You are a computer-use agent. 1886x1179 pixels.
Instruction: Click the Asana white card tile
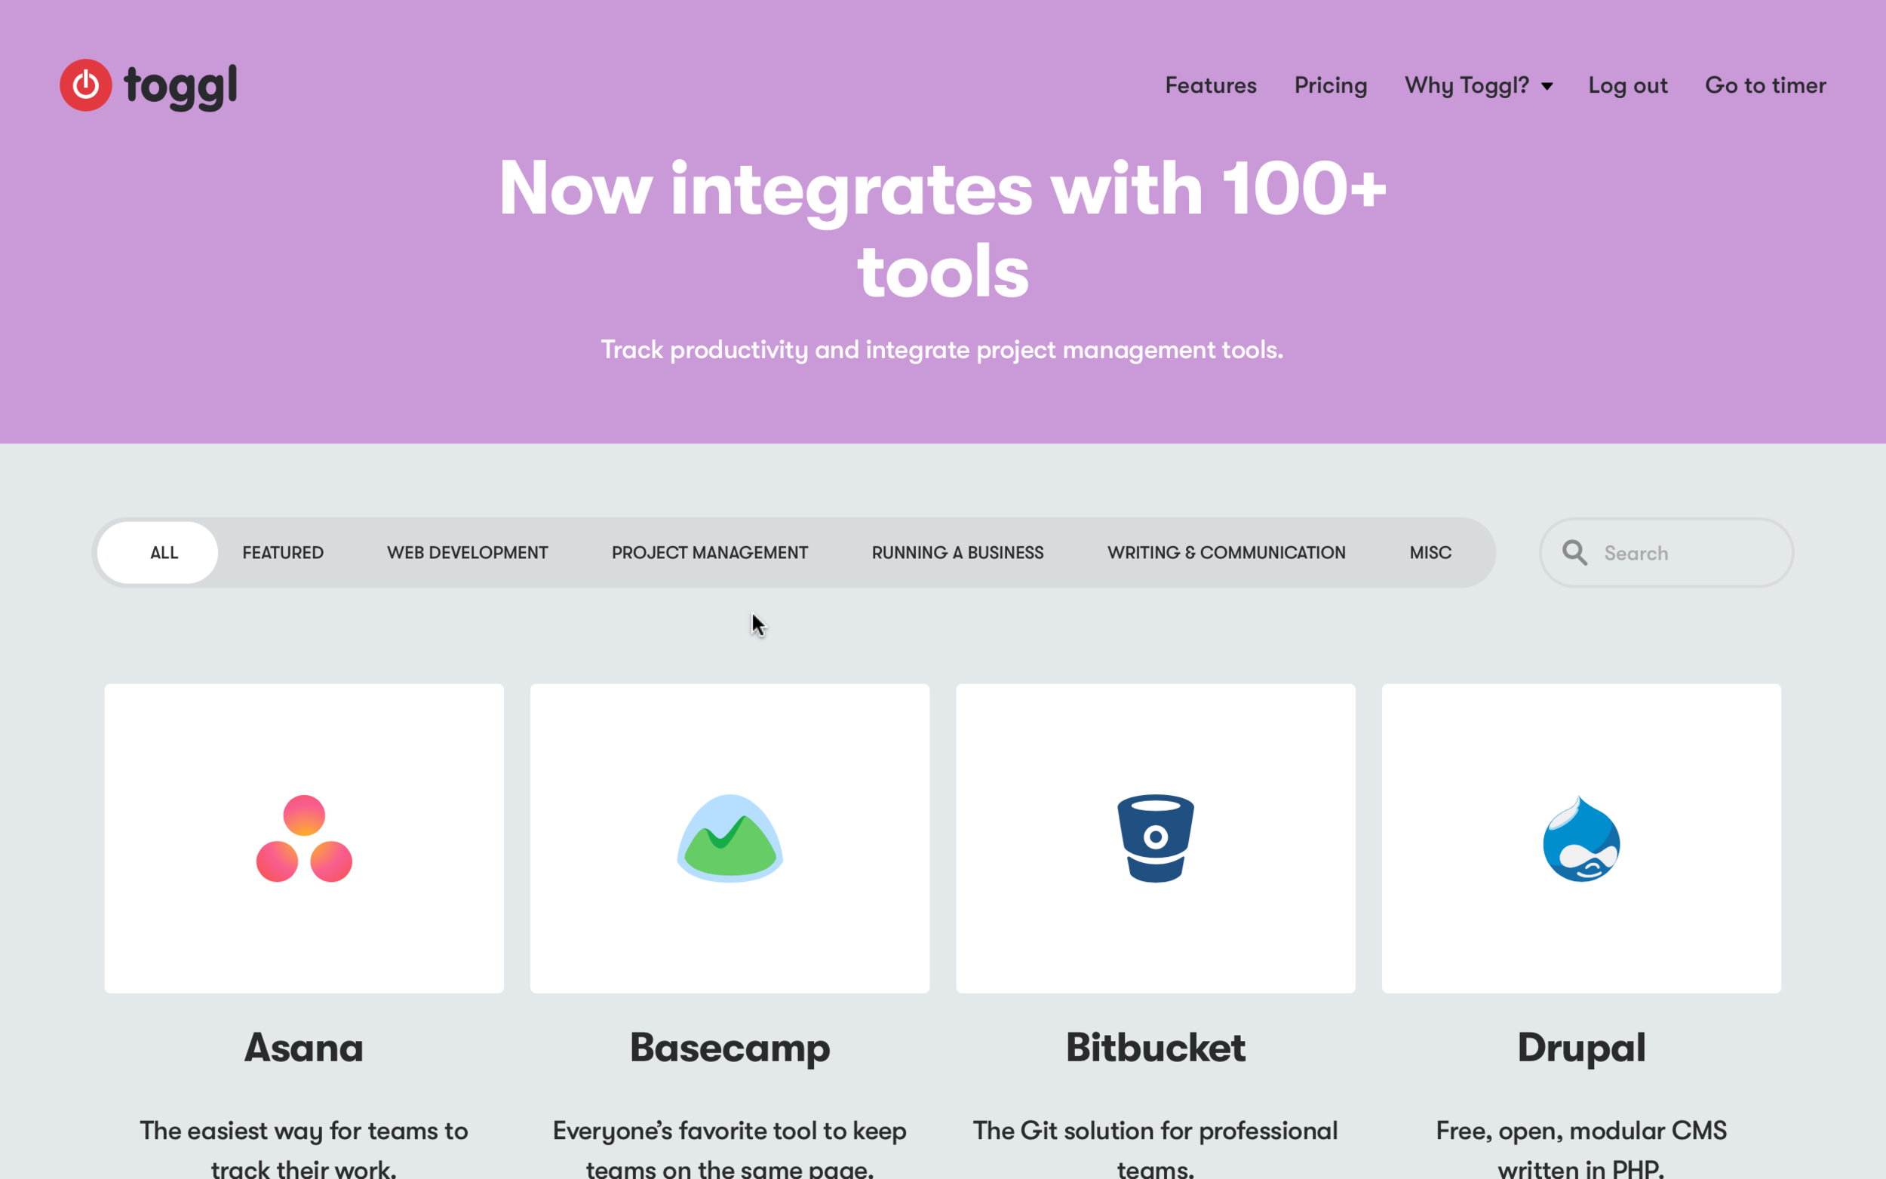pyautogui.click(x=304, y=838)
